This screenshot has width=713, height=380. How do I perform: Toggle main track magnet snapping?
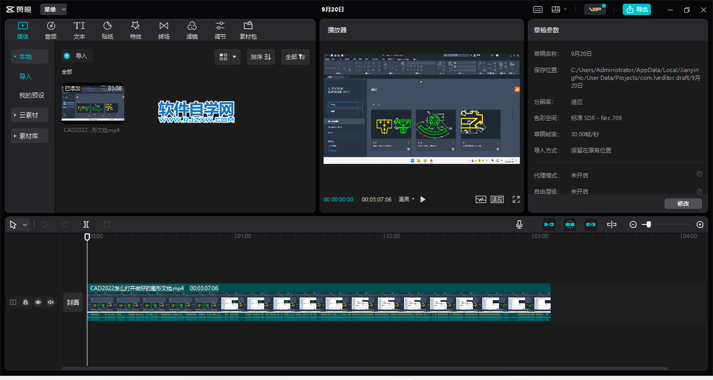549,224
